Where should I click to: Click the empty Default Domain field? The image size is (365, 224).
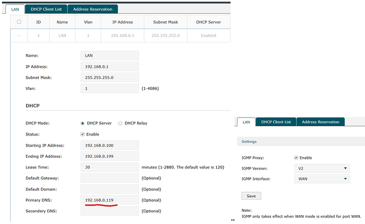(x=110, y=189)
